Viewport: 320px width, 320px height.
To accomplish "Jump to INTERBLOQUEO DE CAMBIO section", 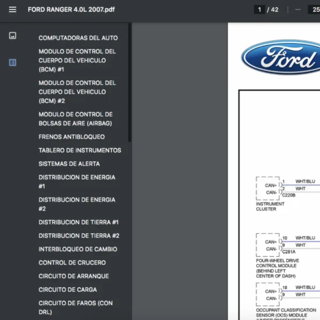I will click(x=78, y=249).
